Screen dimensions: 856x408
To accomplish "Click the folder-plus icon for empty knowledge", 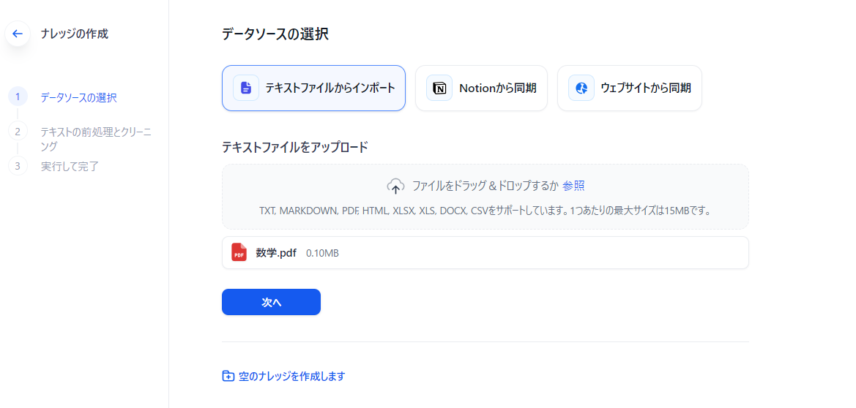I will pyautogui.click(x=228, y=376).
